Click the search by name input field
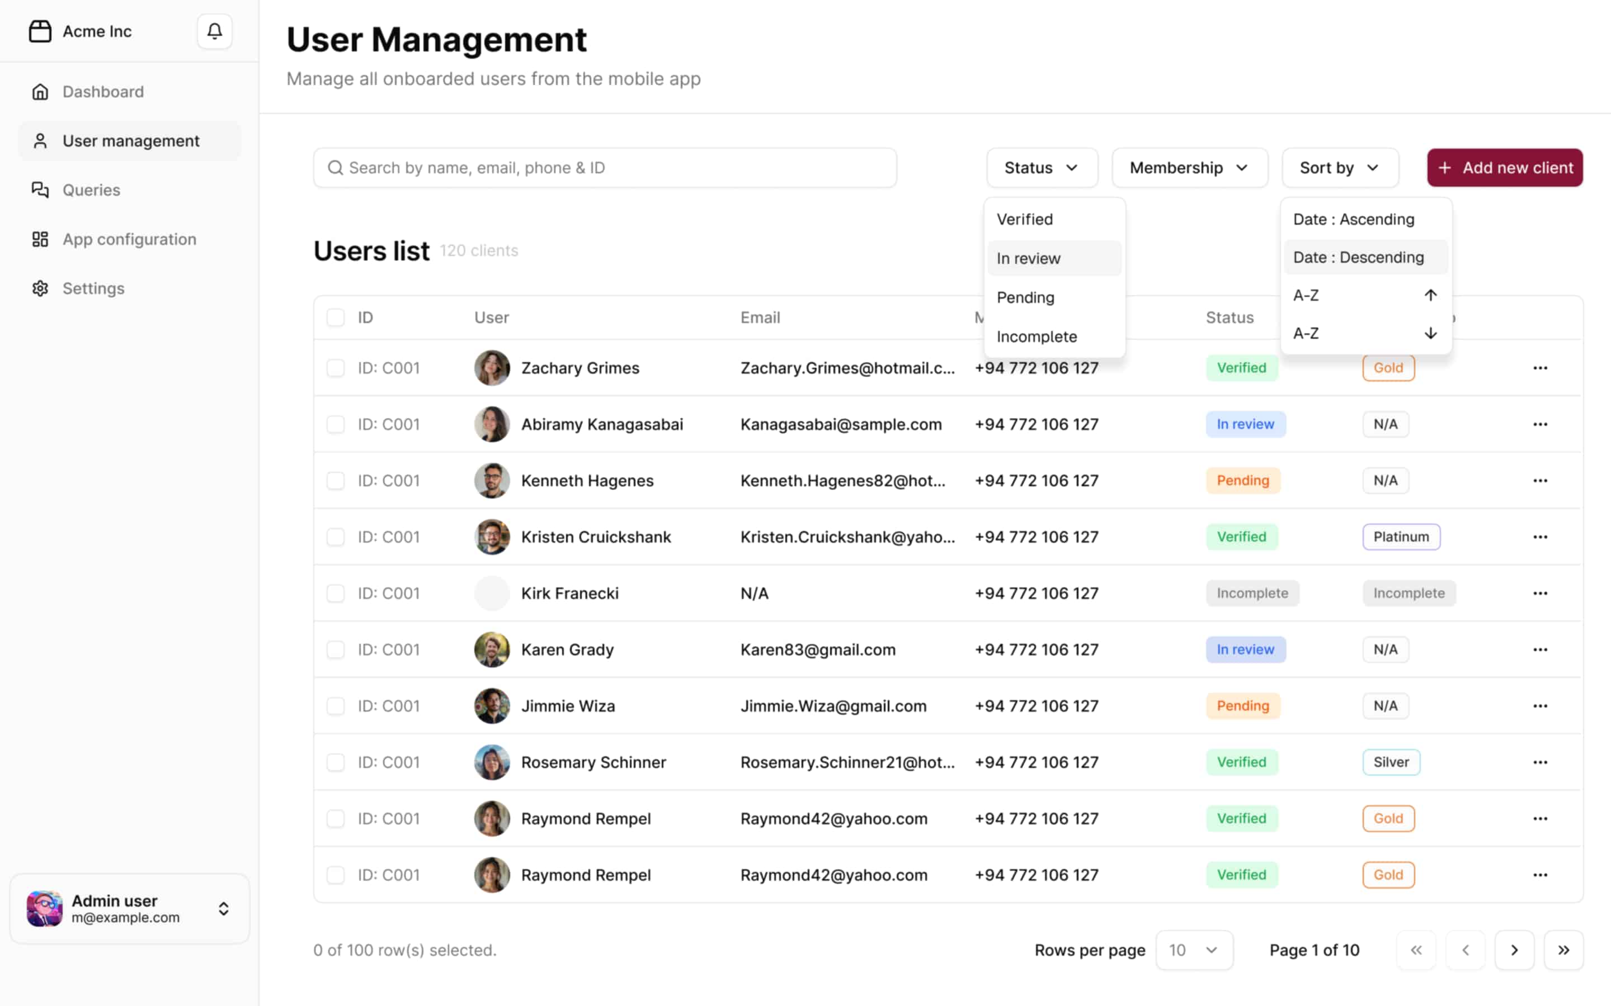The width and height of the screenshot is (1611, 1006). point(605,167)
